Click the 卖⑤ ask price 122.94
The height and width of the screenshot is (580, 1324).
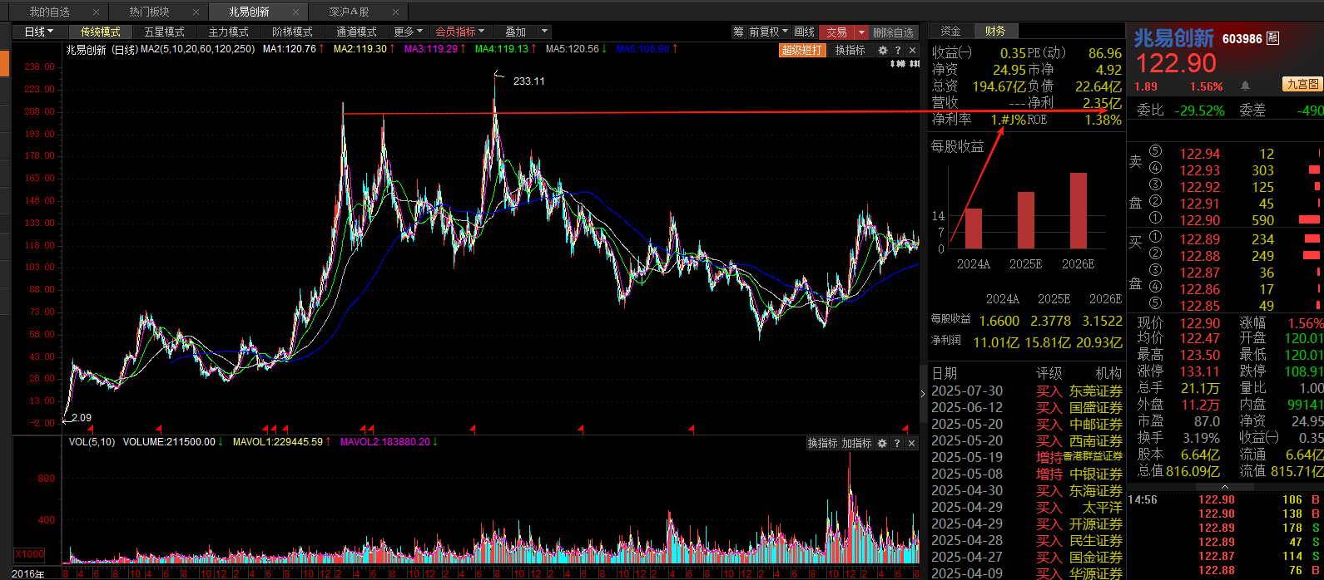1200,154
